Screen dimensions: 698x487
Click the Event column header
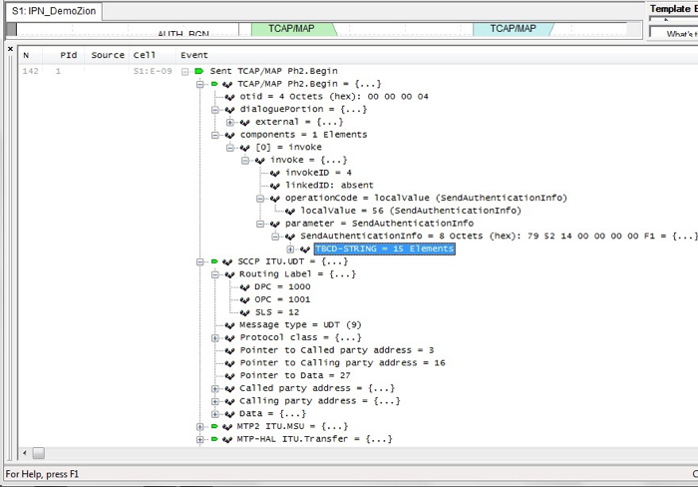point(194,55)
